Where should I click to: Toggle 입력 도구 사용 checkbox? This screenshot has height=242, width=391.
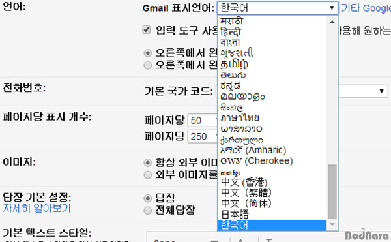click(x=147, y=30)
